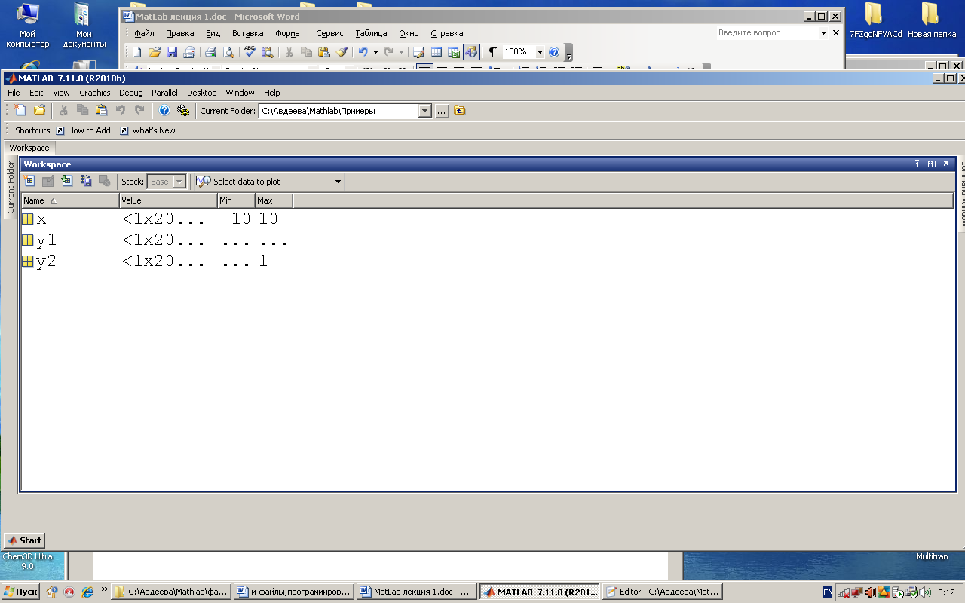Image resolution: width=965 pixels, height=603 pixels.
Task: Click the Paste icon in MATLAB toolbar
Action: coord(101,110)
